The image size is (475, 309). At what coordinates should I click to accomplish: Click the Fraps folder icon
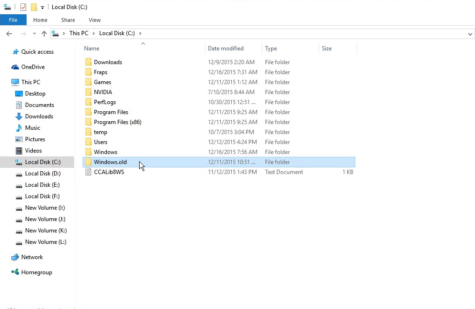88,72
